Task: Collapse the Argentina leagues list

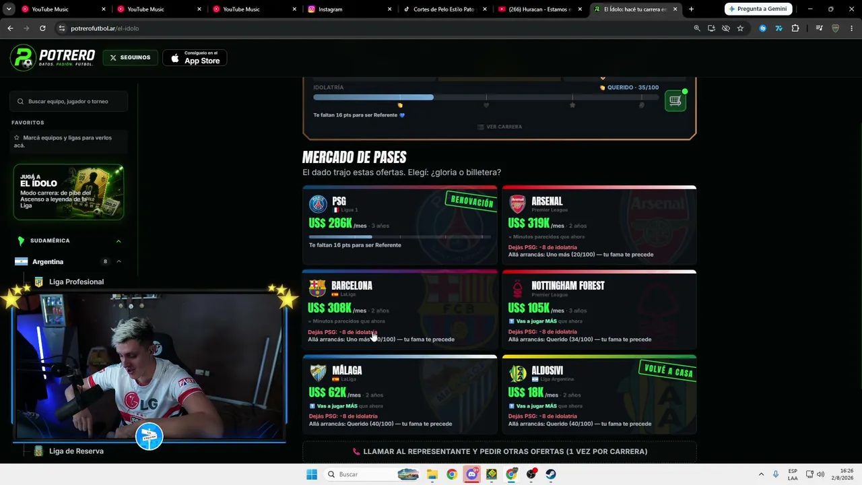Action: point(119,261)
